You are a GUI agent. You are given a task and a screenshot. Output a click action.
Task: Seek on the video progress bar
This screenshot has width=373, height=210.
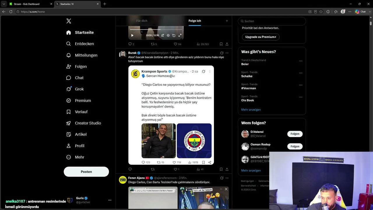156,29
